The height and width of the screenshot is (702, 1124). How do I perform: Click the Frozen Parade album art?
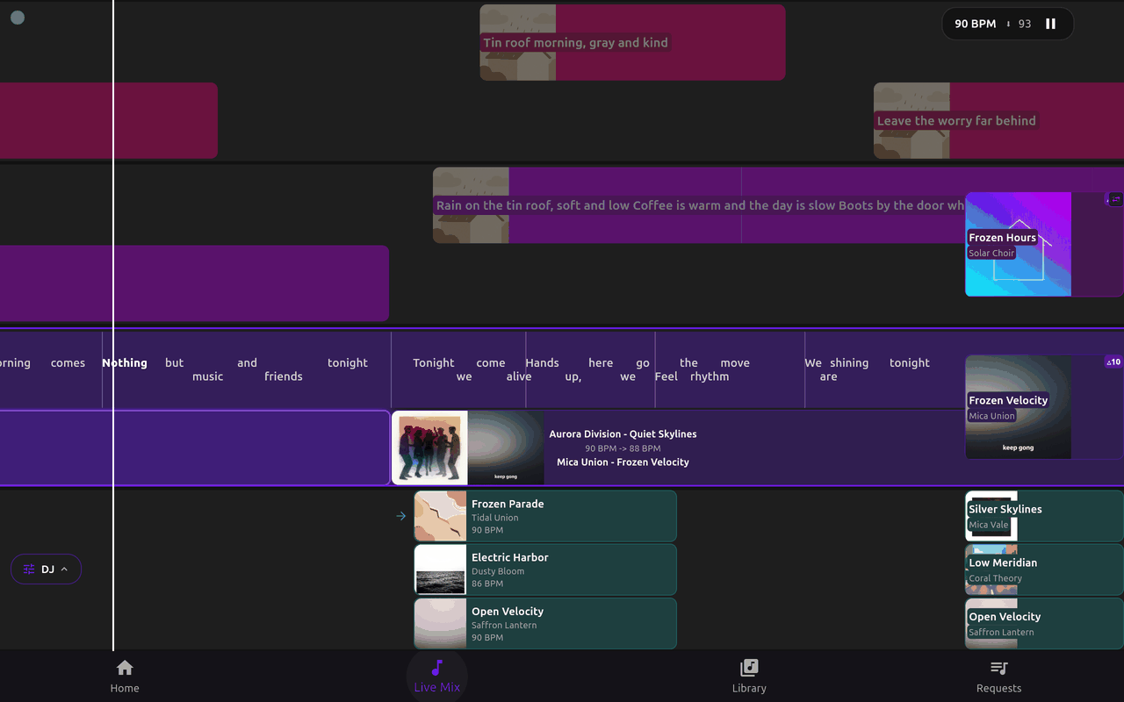(441, 516)
